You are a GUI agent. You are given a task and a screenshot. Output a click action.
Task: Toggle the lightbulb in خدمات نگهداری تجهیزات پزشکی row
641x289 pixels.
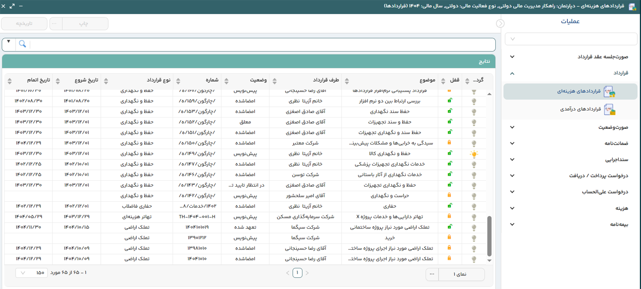point(474,165)
